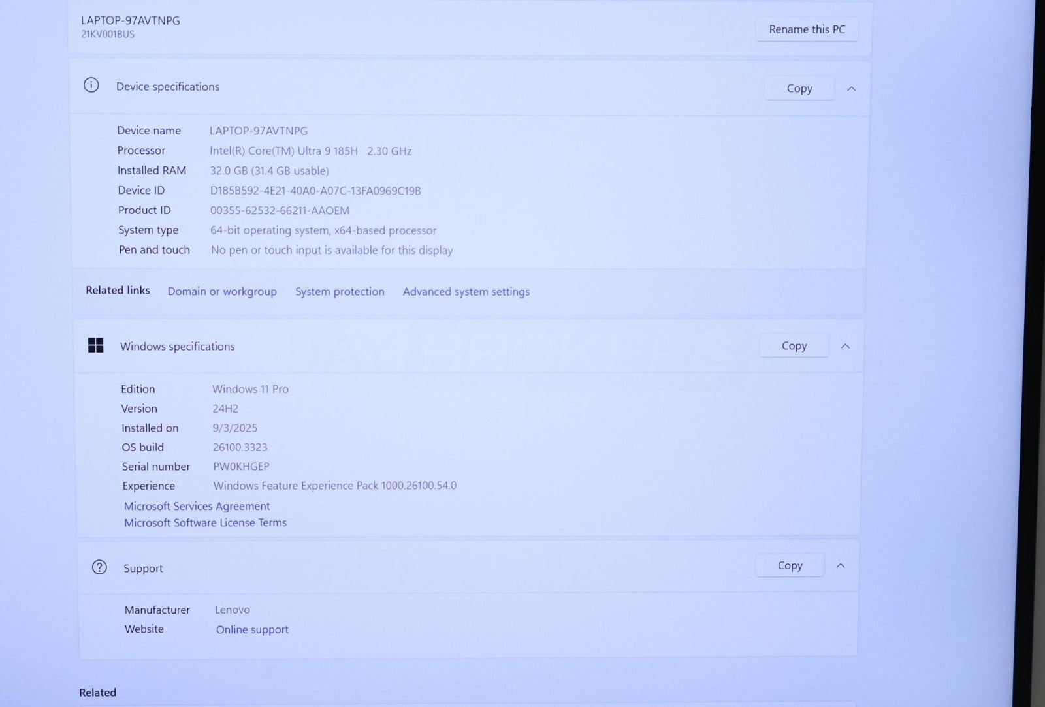Open Lenovo Online support link
Viewport: 1045px width, 707px height.
pos(252,630)
